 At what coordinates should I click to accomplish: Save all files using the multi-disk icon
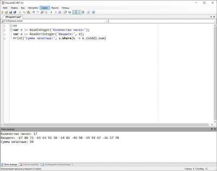15,12
